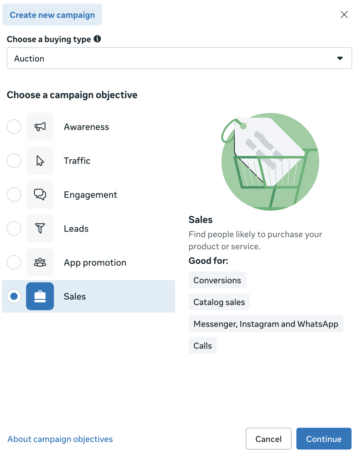This screenshot has height=455, width=357.
Task: Click the buying type info icon
Action: pos(97,39)
